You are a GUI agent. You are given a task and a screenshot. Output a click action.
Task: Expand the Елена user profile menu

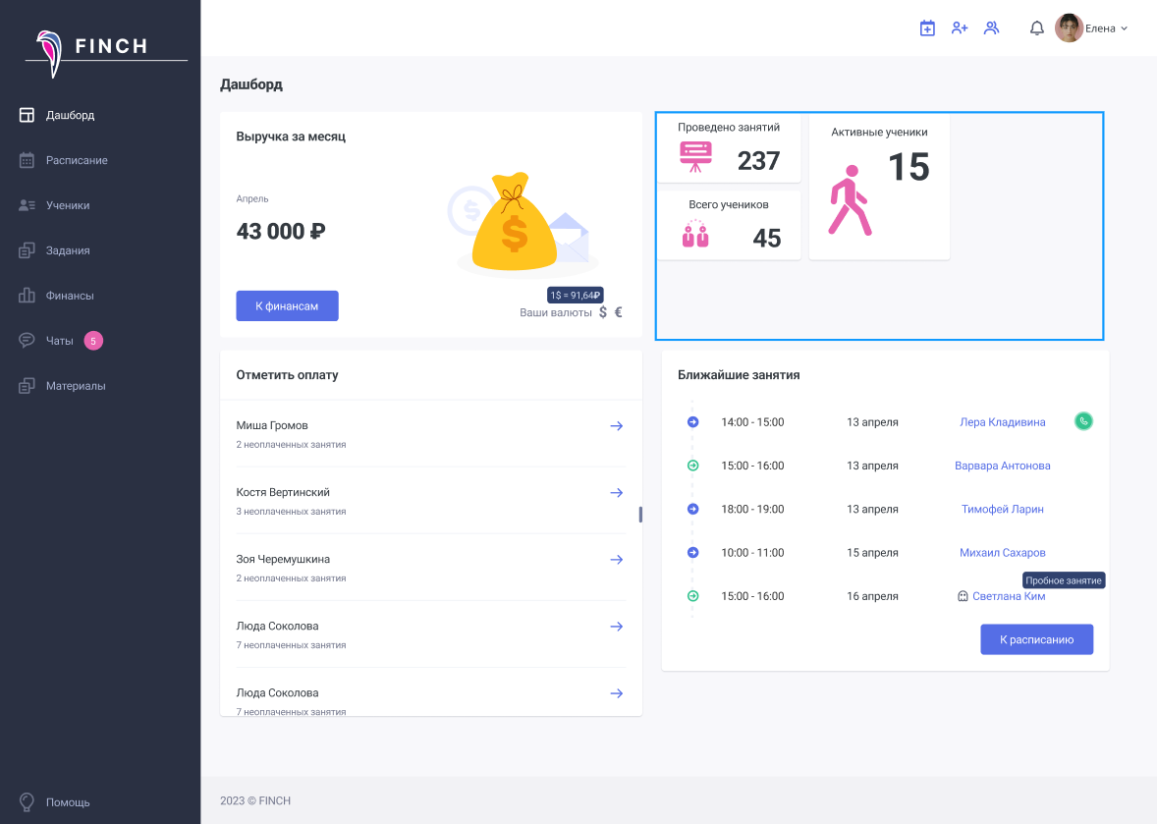point(1092,28)
